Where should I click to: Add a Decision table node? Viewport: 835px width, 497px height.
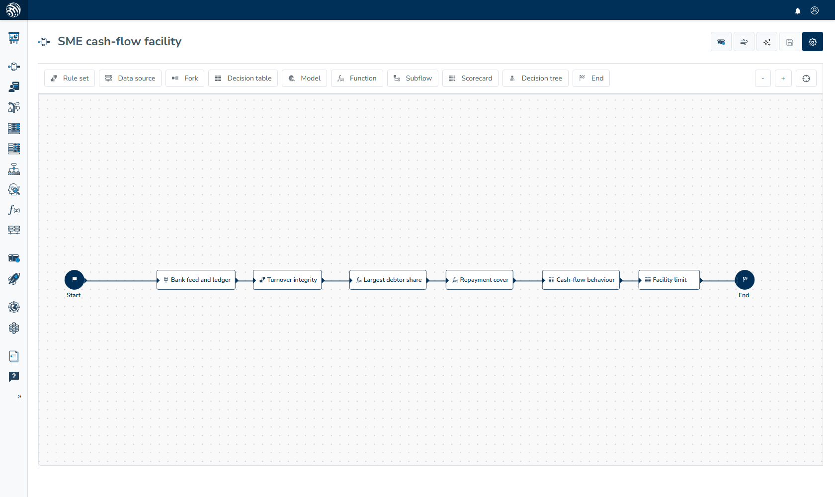click(x=243, y=78)
